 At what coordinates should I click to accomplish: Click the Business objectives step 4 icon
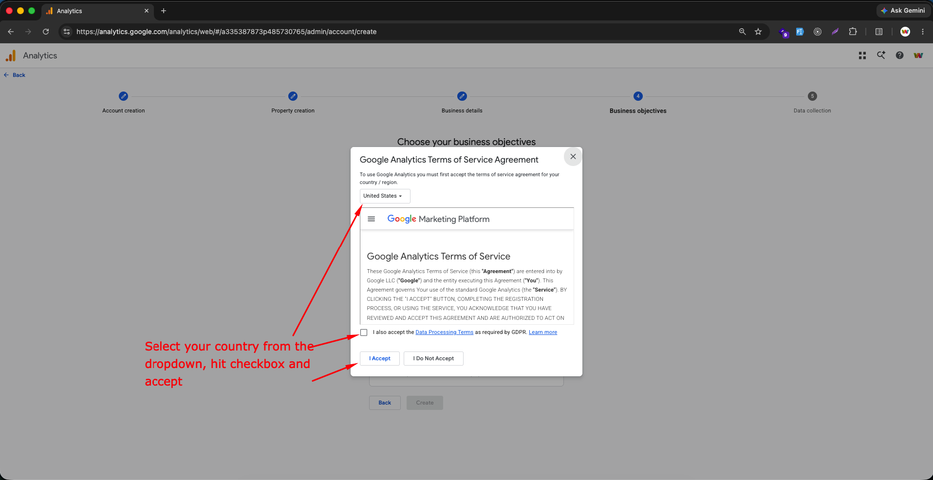point(638,96)
